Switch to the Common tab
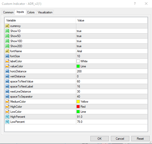Screen dimensions: 152x144 tap(8, 12)
